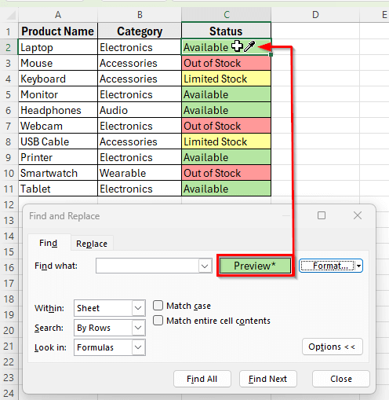
Task: Click the Wearable category cell
Action: click(x=140, y=173)
